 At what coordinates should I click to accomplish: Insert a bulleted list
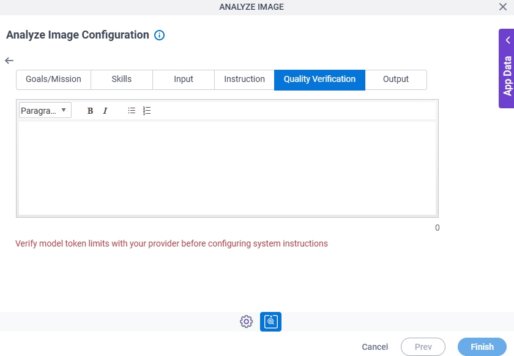[x=132, y=111]
